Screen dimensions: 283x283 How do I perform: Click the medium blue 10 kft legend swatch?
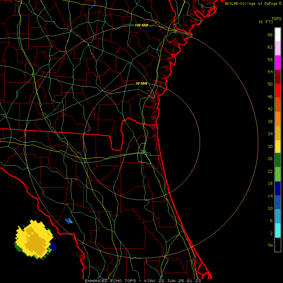click(x=278, y=202)
